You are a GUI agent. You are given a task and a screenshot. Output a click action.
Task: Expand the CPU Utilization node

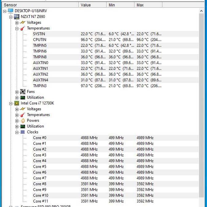(17, 127)
